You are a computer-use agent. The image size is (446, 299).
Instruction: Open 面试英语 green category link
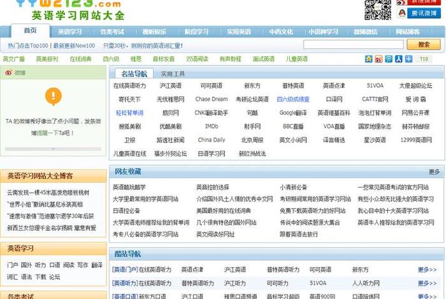(264, 59)
